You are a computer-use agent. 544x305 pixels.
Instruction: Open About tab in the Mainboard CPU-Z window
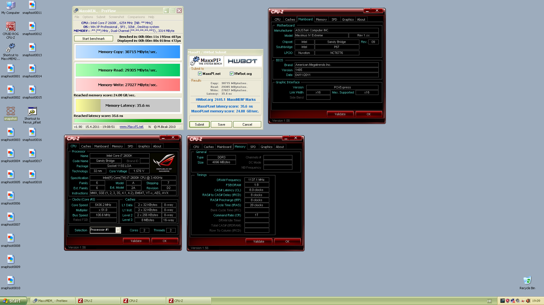361,19
